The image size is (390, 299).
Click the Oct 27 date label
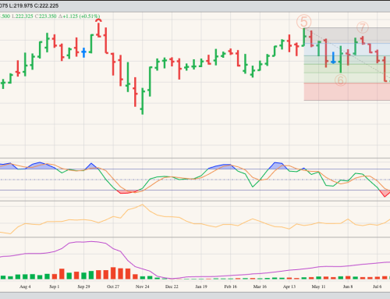pyautogui.click(x=113, y=287)
